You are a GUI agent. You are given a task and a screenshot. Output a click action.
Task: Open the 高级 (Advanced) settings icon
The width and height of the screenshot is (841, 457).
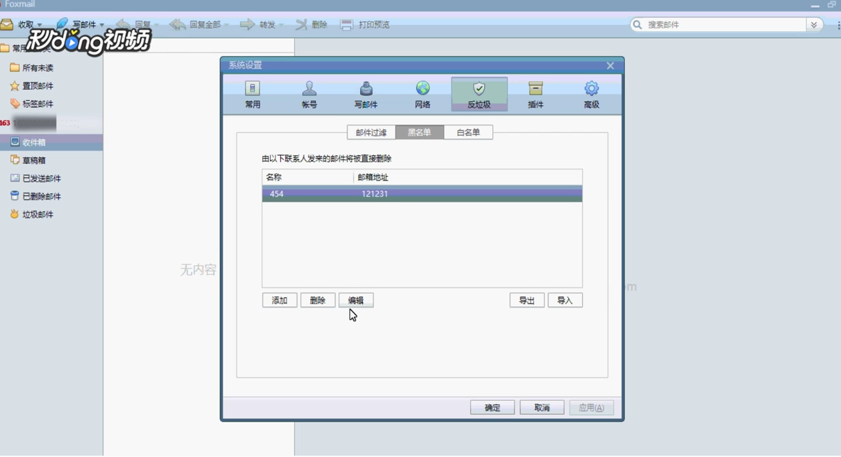tap(591, 93)
